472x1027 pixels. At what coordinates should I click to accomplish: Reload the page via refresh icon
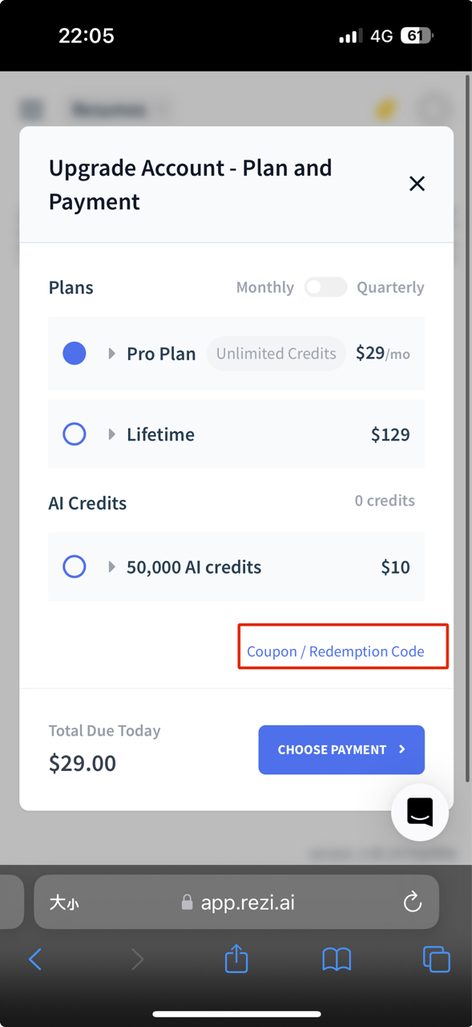(x=413, y=903)
